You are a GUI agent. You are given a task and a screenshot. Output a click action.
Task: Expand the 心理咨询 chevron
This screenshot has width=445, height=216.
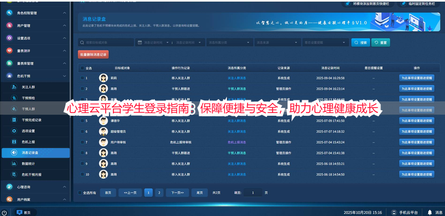[x=65, y=187]
